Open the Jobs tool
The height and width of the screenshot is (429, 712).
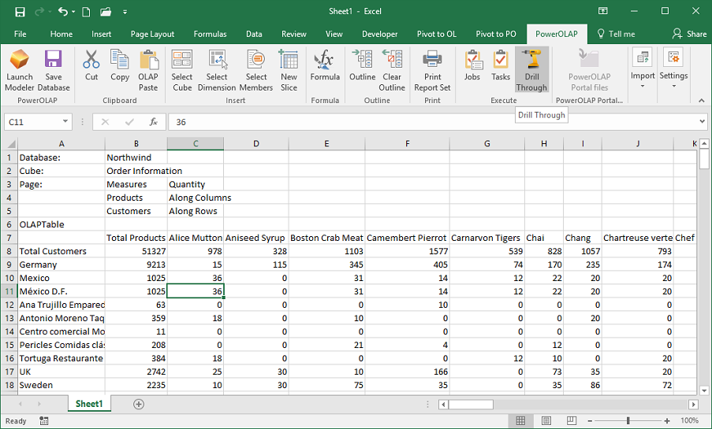point(472,66)
